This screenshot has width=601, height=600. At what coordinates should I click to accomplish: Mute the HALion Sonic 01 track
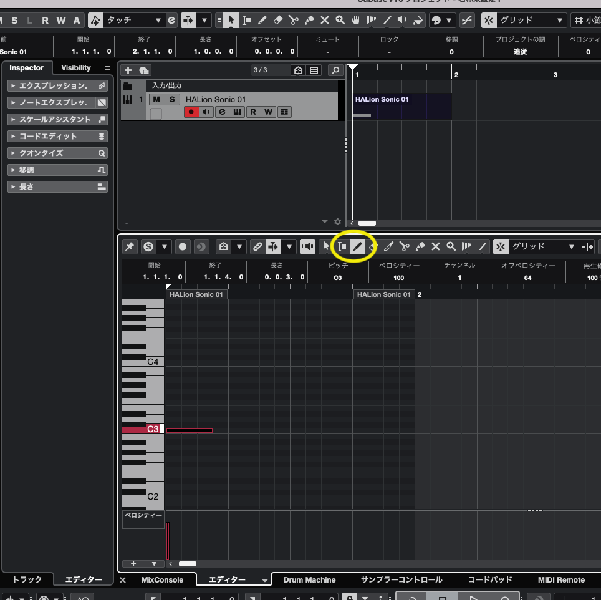[x=156, y=99]
